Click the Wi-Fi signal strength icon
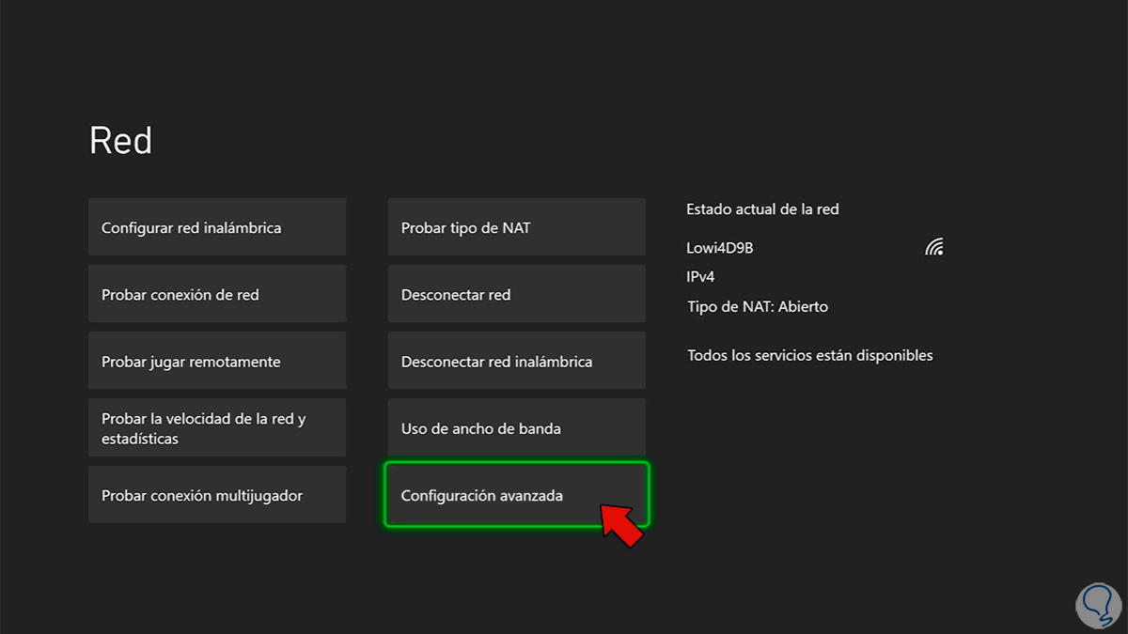The width and height of the screenshot is (1128, 634). pyautogui.click(x=933, y=248)
